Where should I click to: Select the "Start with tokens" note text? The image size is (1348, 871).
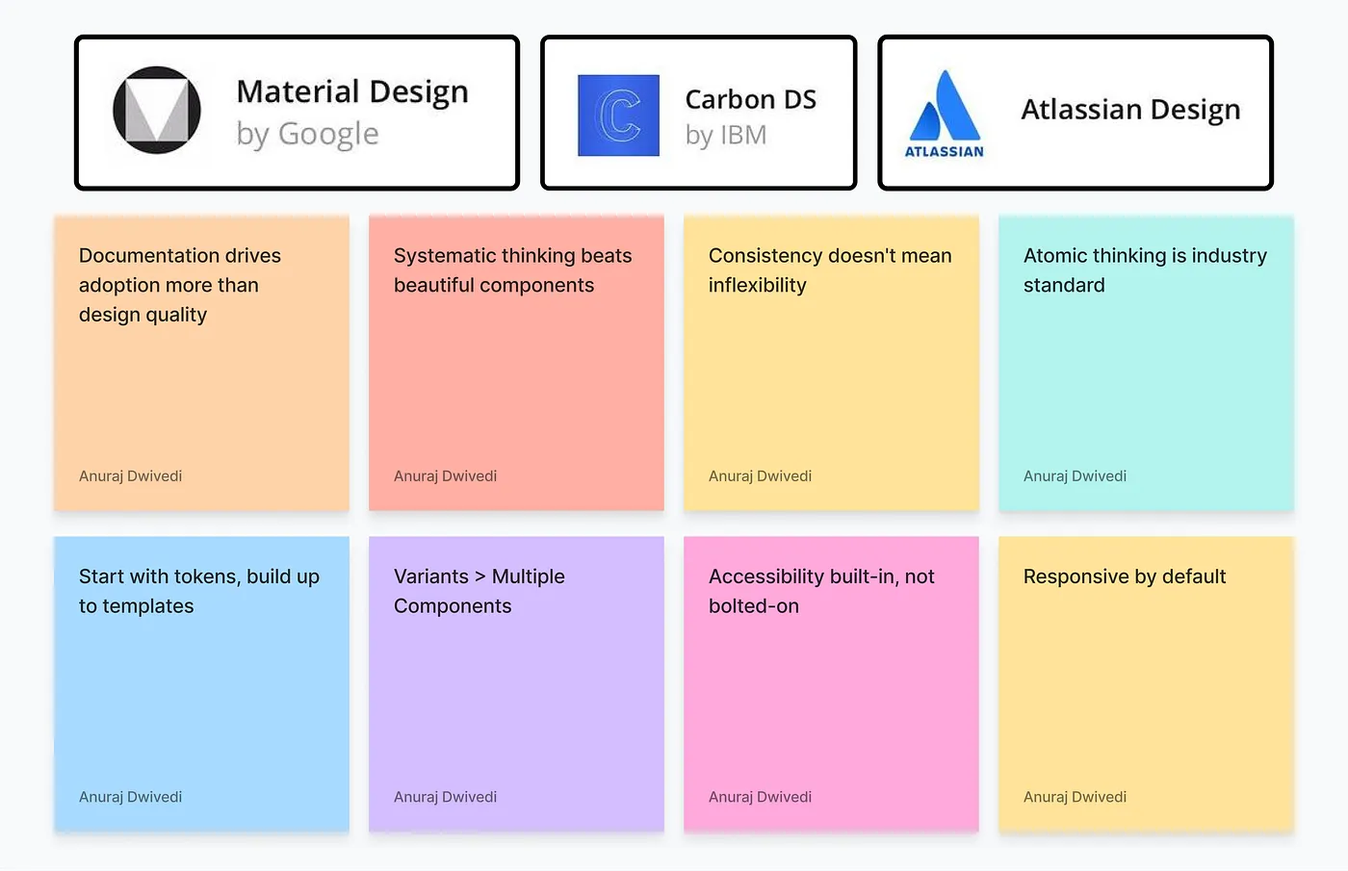click(x=199, y=591)
